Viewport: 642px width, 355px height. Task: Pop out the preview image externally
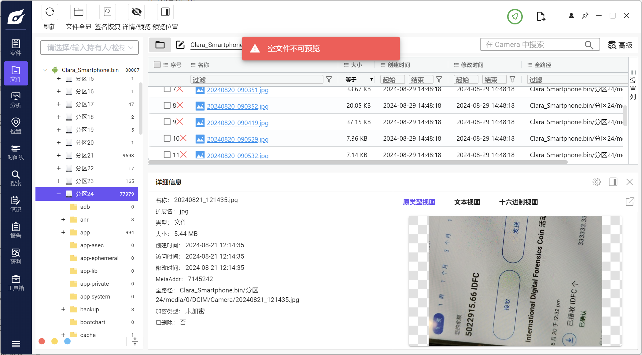pyautogui.click(x=630, y=202)
